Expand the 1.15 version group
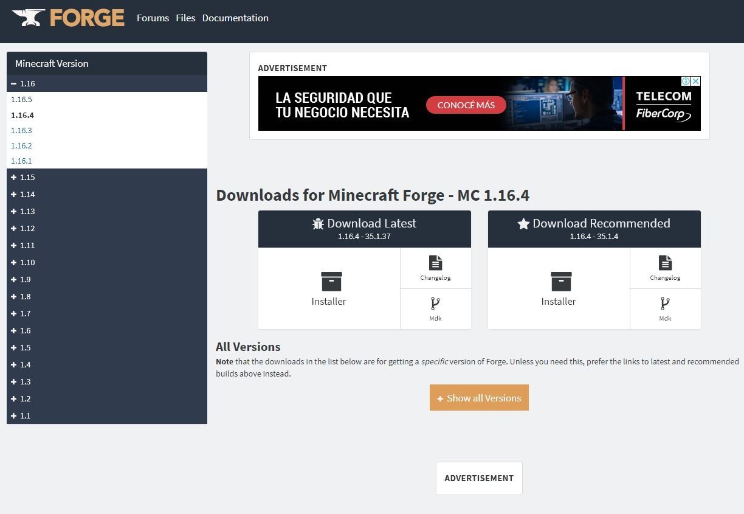Screen dimensions: 744x514 14,178
